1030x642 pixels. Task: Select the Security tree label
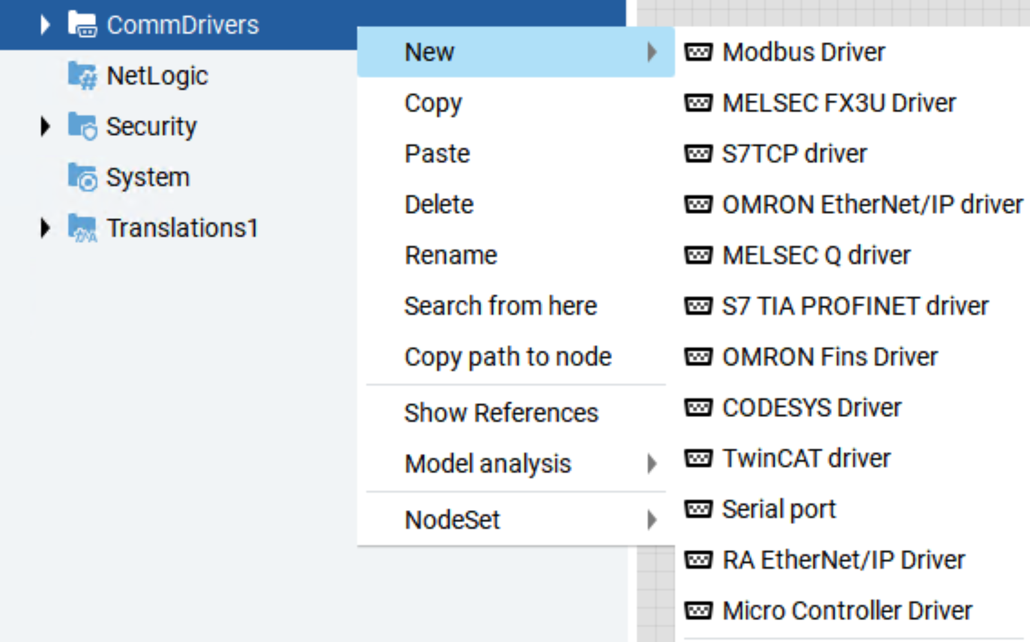151,127
